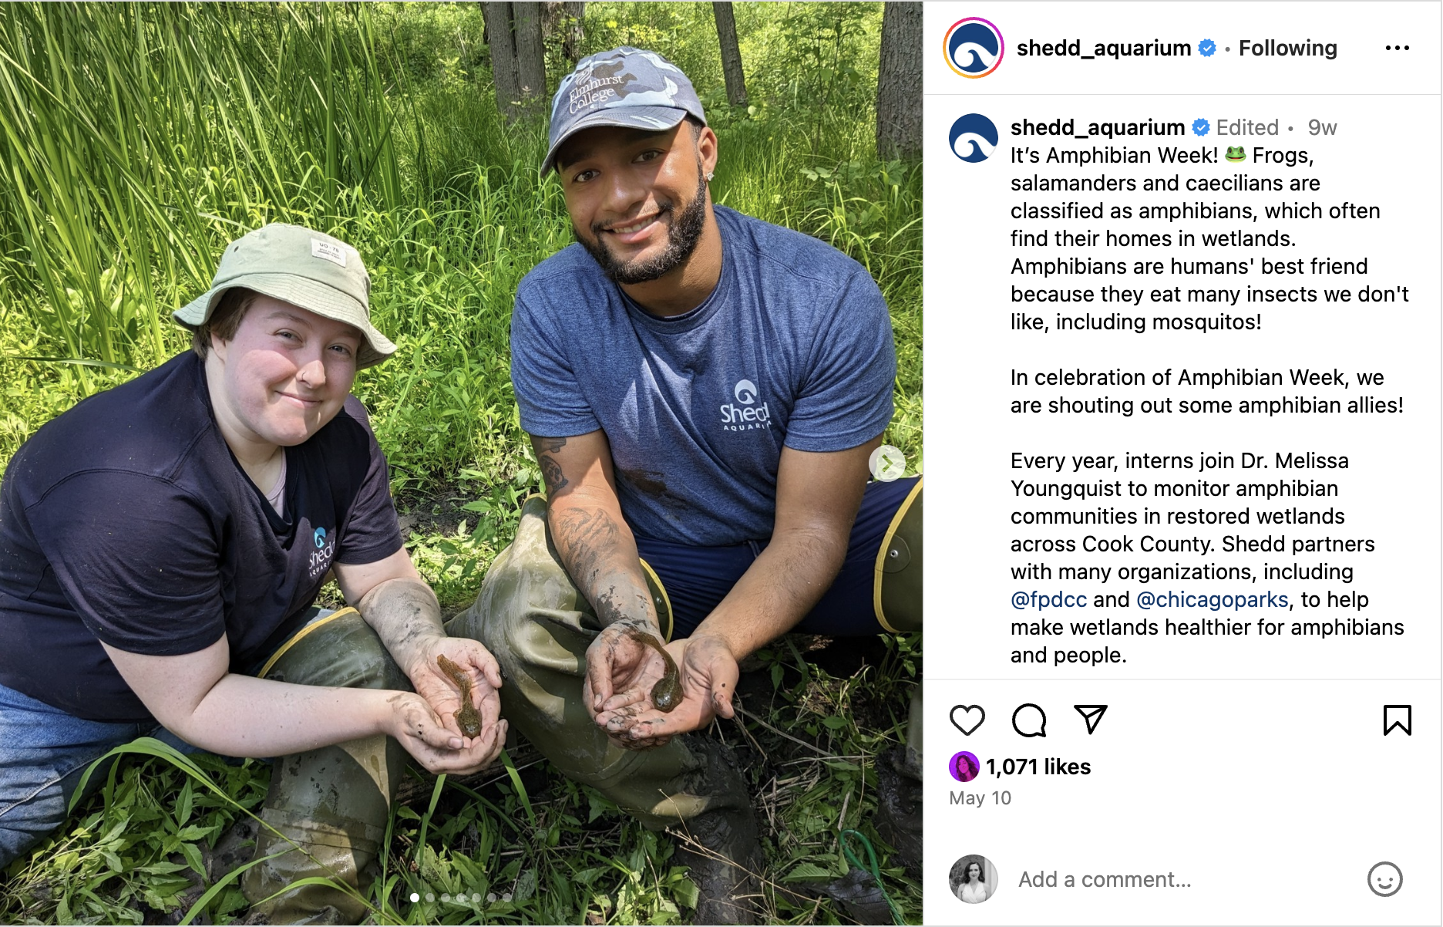Click the liker's avatar beside likes count
This screenshot has width=1443, height=927.
pos(964,767)
